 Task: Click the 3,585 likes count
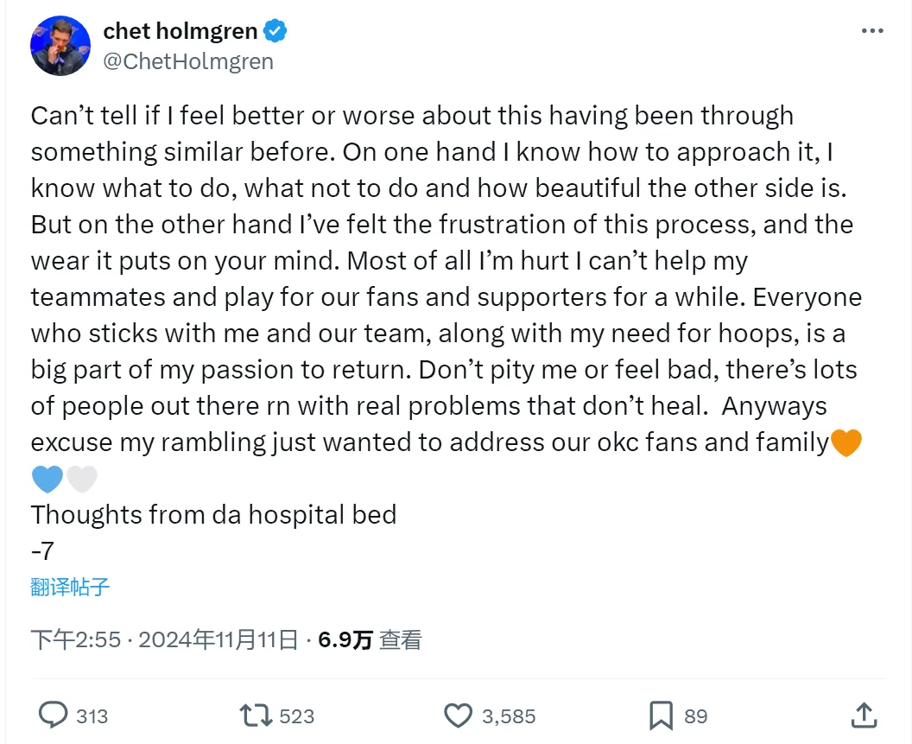[509, 715]
